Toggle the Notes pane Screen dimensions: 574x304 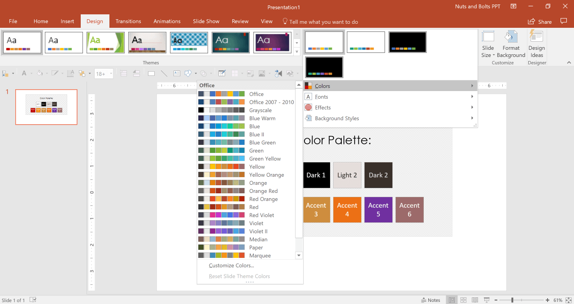[431, 300]
